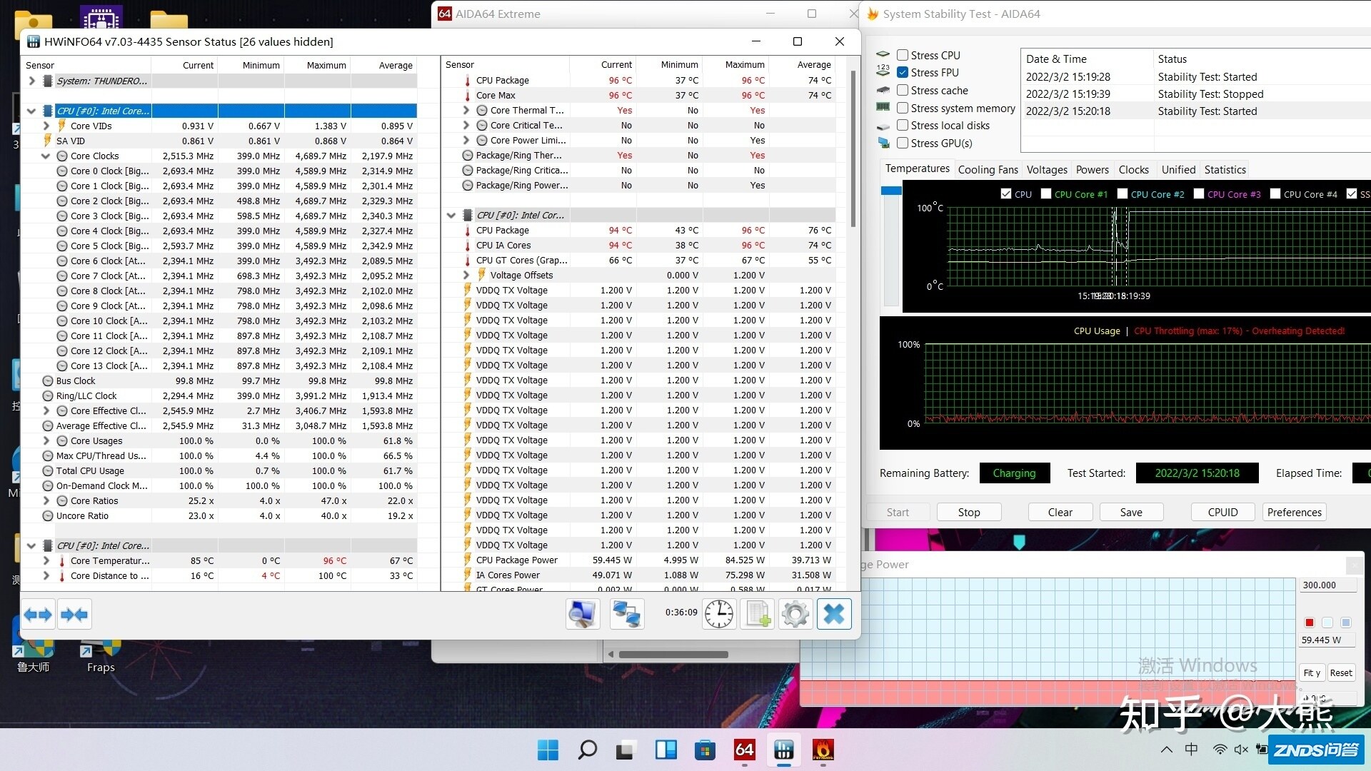Image resolution: width=1371 pixels, height=771 pixels.
Task: Uncheck Stress FPU checkbox
Action: click(x=903, y=72)
